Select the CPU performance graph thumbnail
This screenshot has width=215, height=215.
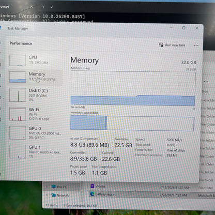18,60
